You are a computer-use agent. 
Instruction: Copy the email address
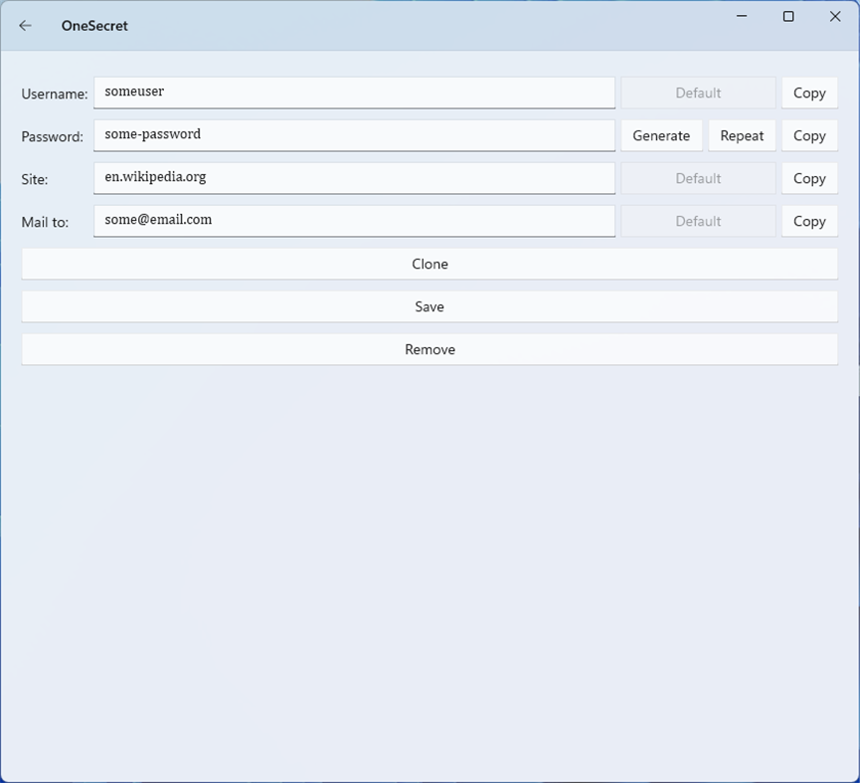(809, 221)
